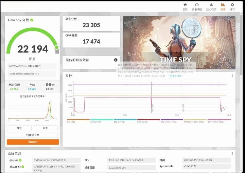This screenshot has height=173, width=245.
Task: Click the 加载 load button
Action: pos(19,128)
